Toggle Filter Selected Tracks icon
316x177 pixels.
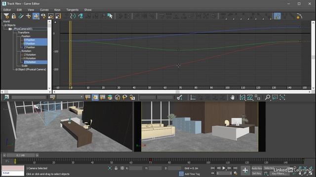click(87, 97)
